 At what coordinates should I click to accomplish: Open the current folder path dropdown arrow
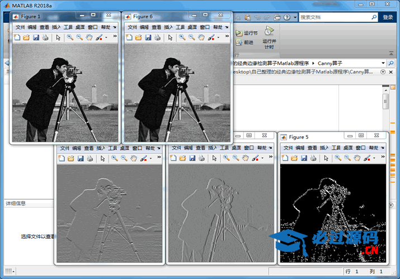coord(383,63)
